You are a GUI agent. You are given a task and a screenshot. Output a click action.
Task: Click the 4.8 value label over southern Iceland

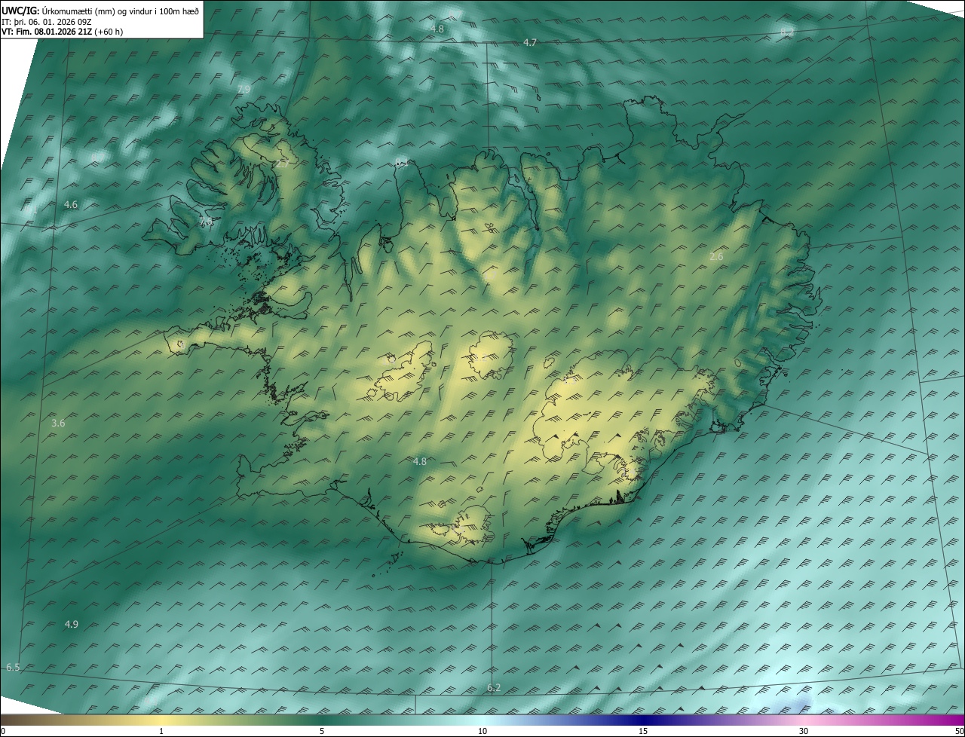(x=420, y=462)
